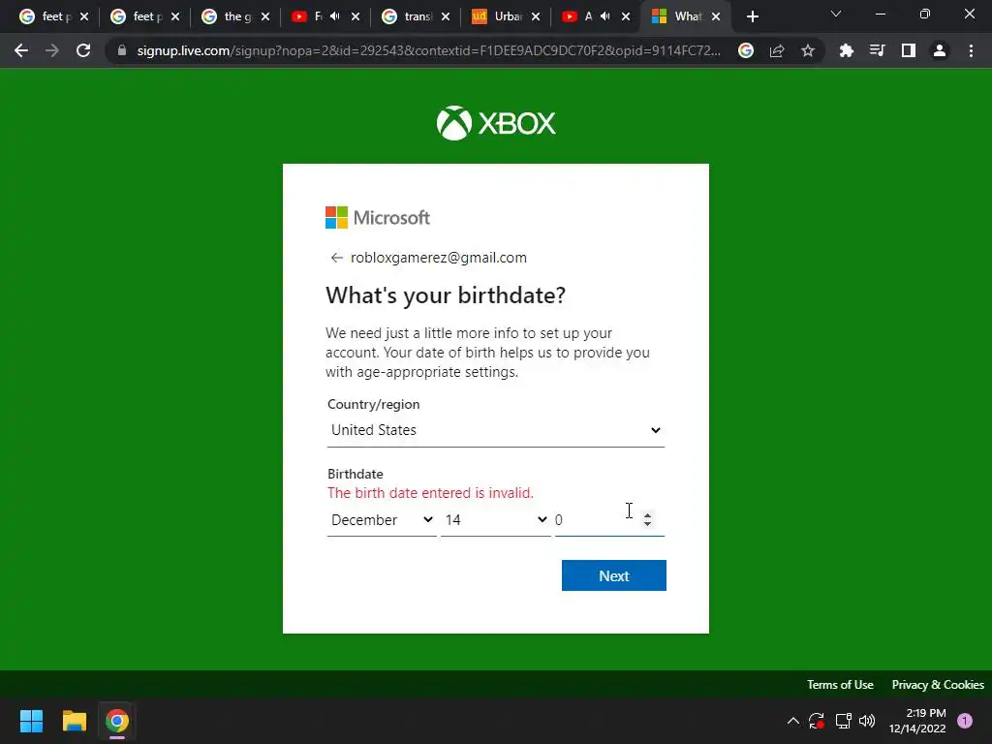Close the Urban Dictionary tab
The width and height of the screenshot is (992, 744).
[536, 16]
